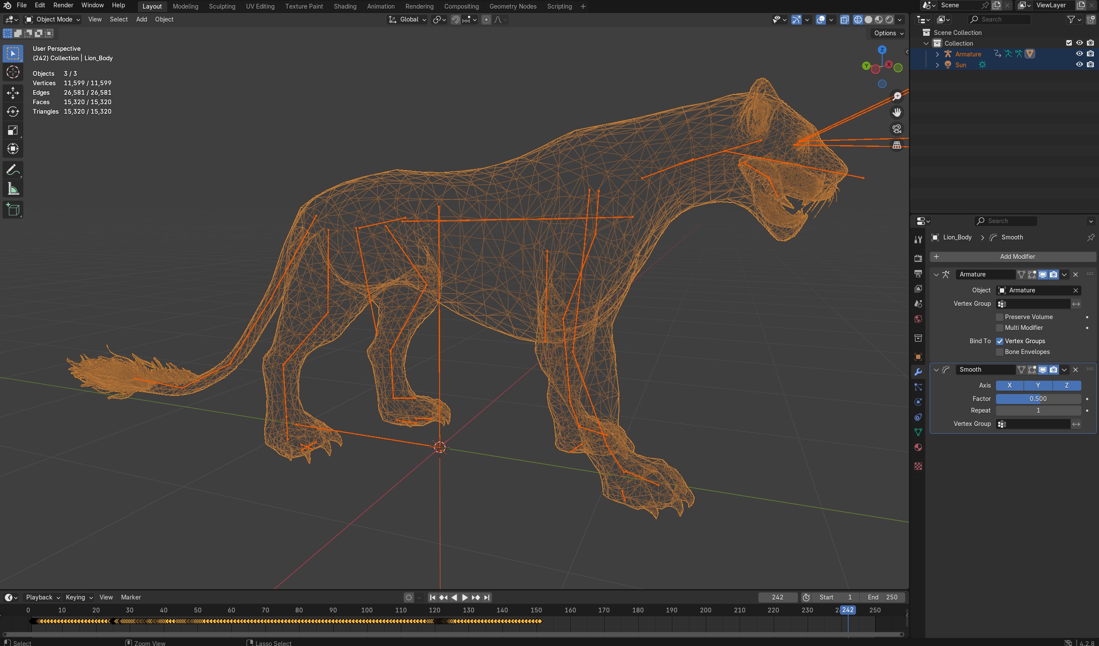
Task: Select the Move tool in toolbar
Action: (x=12, y=93)
